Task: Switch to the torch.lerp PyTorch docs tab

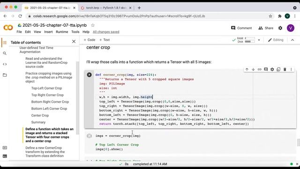Action: (x=106, y=8)
